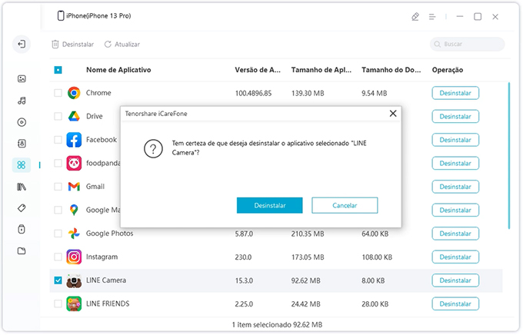The height and width of the screenshot is (335, 523).
Task: Open the hamburger menu in title bar
Action: tap(432, 17)
